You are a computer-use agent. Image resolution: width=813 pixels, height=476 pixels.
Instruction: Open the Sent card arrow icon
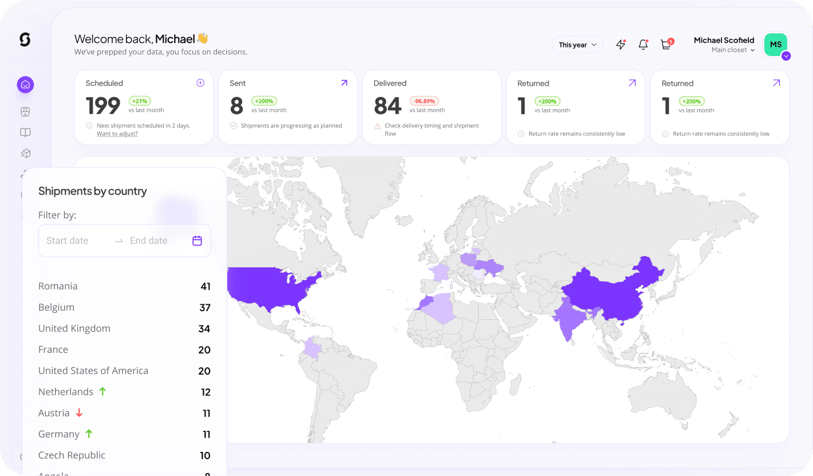pyautogui.click(x=344, y=83)
